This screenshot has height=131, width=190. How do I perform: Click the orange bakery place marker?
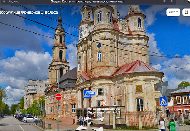pyautogui.click(x=104, y=103)
